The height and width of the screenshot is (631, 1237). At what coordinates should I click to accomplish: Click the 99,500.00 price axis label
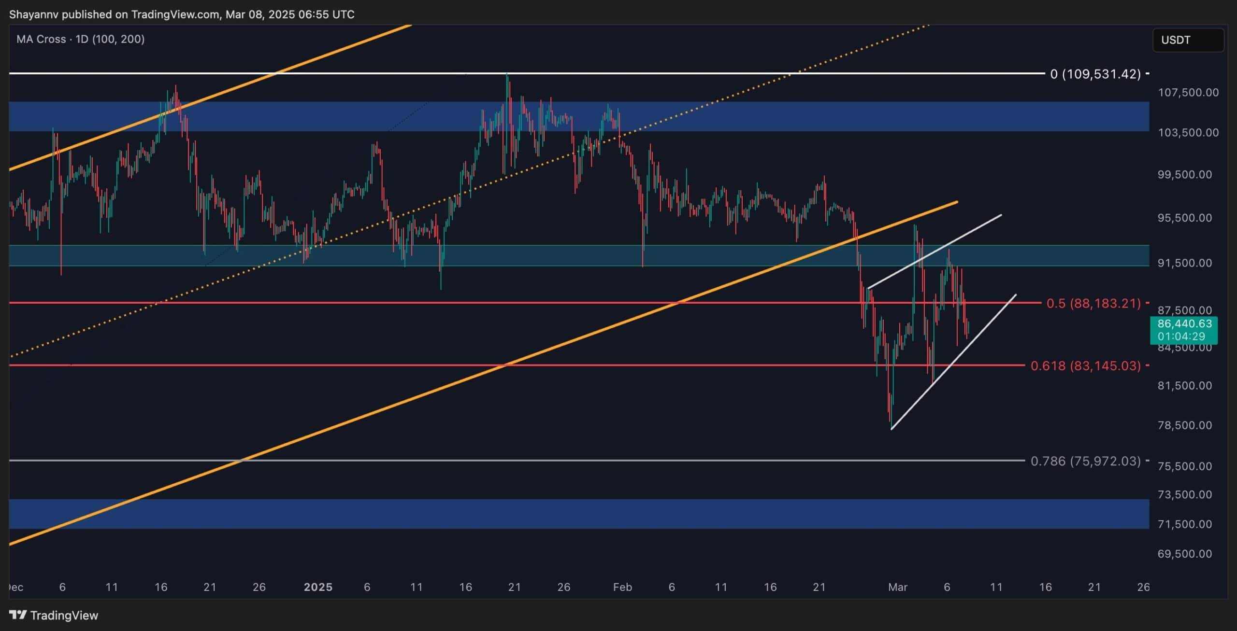(1184, 174)
